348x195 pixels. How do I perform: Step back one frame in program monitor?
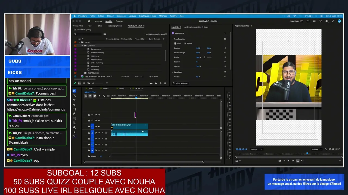[284, 161]
